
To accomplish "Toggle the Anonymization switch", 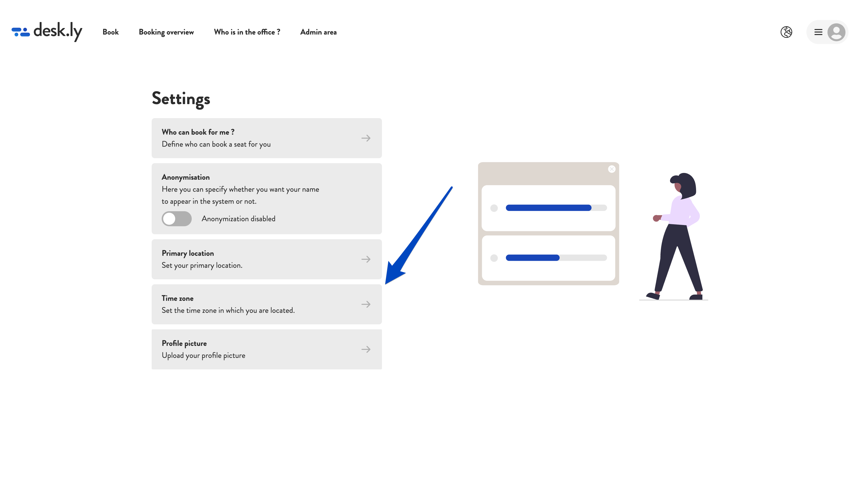I will (177, 219).
